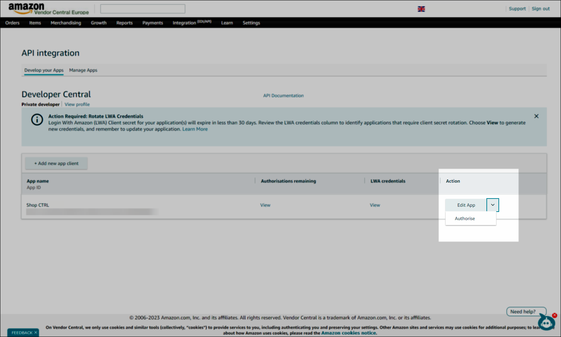
Task: Focus the search field in the header
Action: tap(143, 9)
